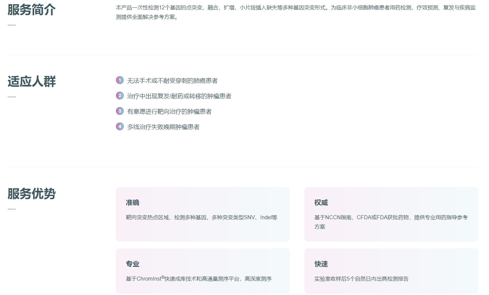The height and width of the screenshot is (295, 489).
Task: Click the 快速 advantage card title
Action: pyautogui.click(x=321, y=264)
